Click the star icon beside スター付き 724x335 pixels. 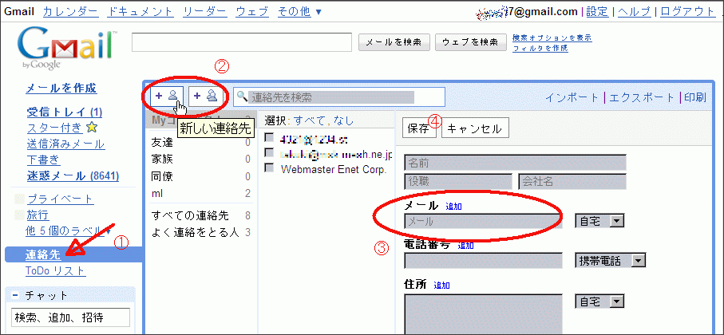92,127
